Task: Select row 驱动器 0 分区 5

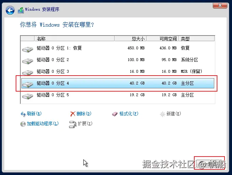Action: (x=118, y=95)
